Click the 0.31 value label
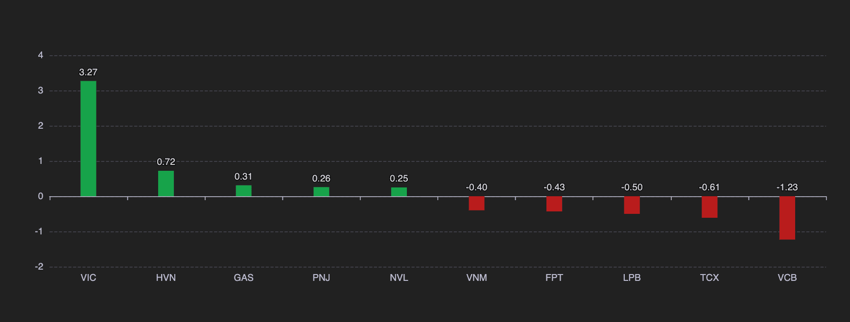The image size is (850, 322). coord(243,177)
